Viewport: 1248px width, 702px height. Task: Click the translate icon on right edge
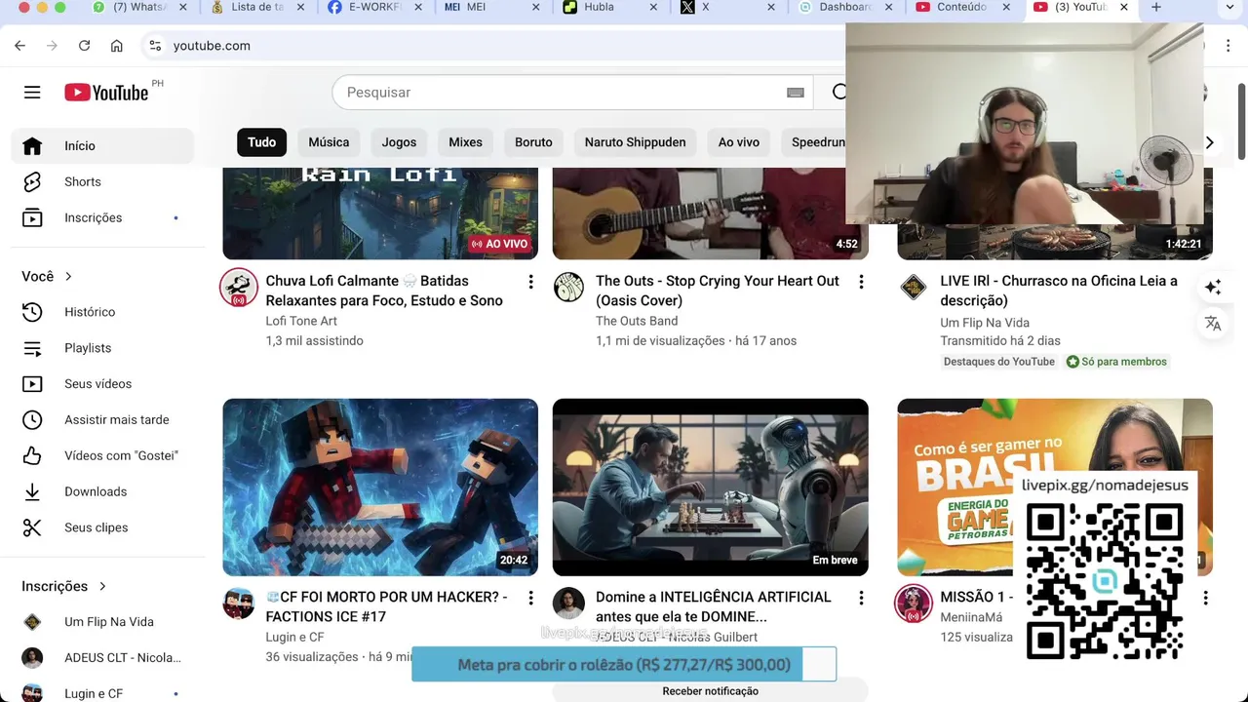coord(1213,324)
